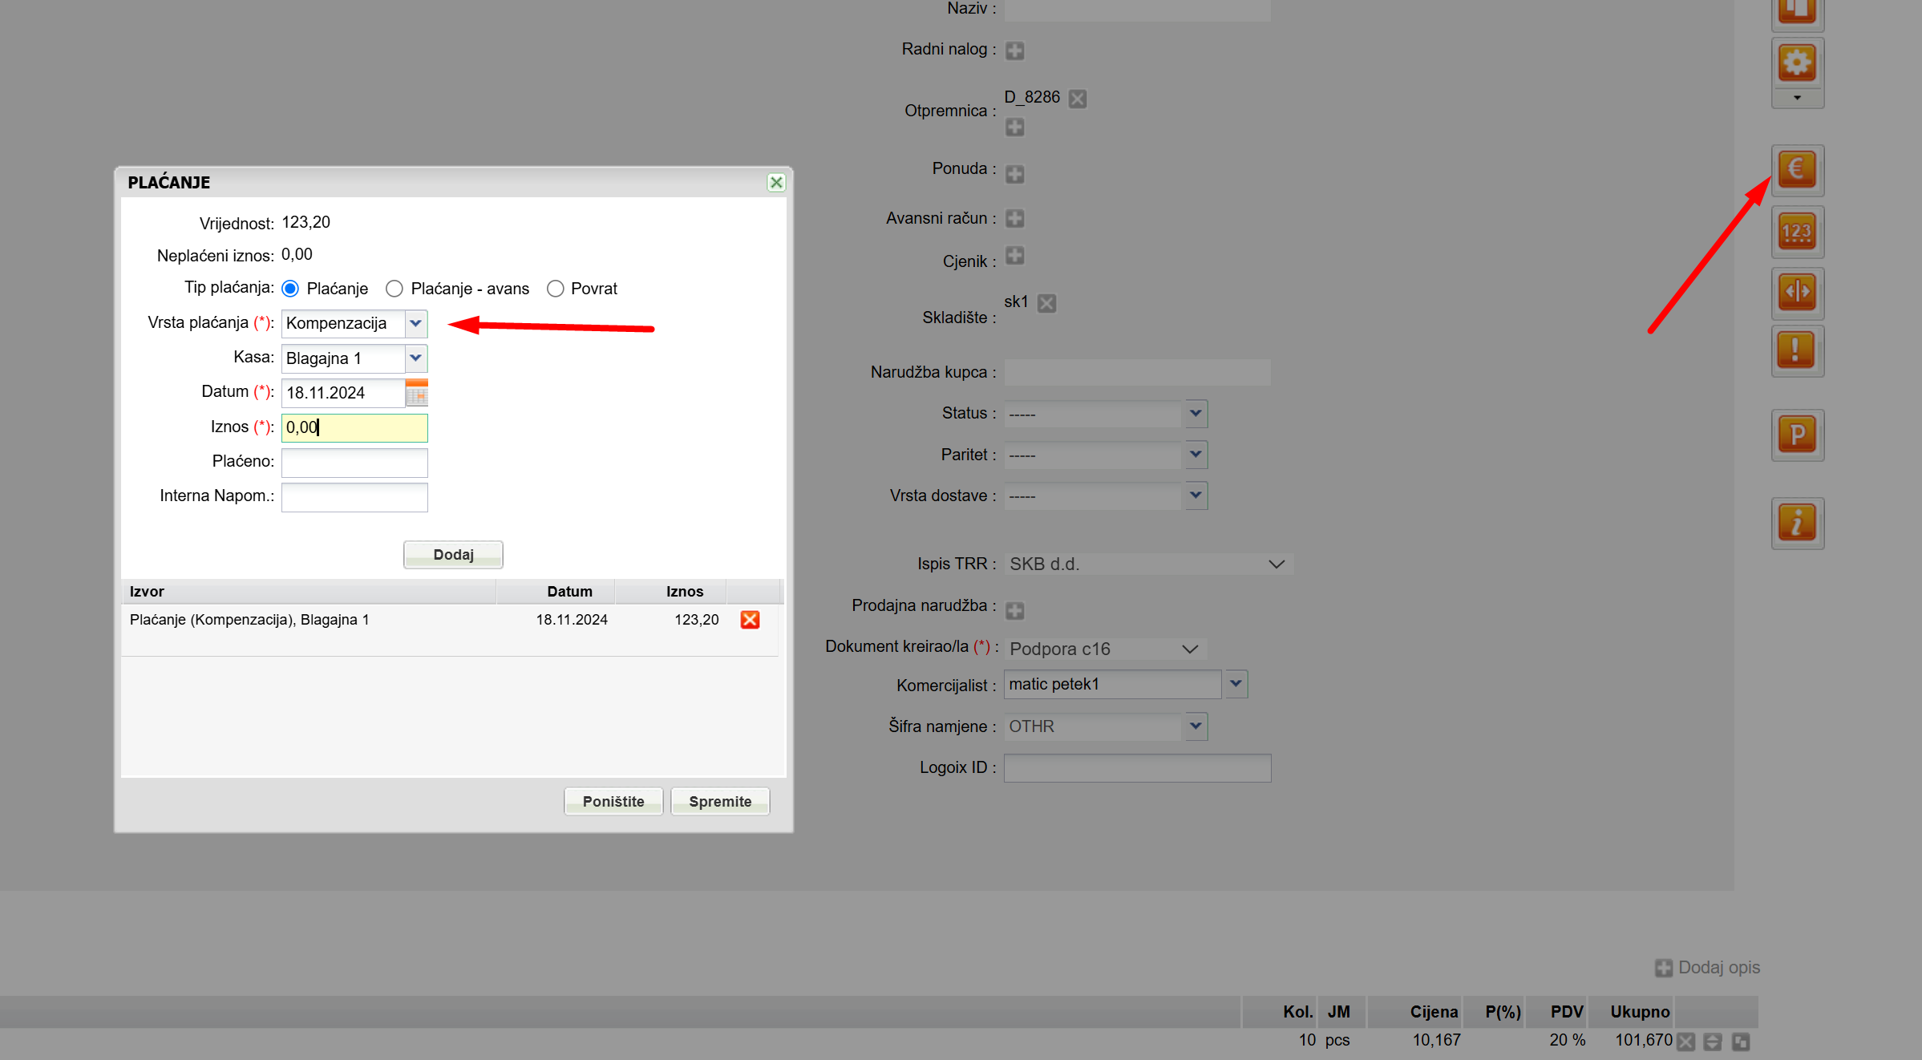Click the orange 123 numbering icon

(1796, 232)
